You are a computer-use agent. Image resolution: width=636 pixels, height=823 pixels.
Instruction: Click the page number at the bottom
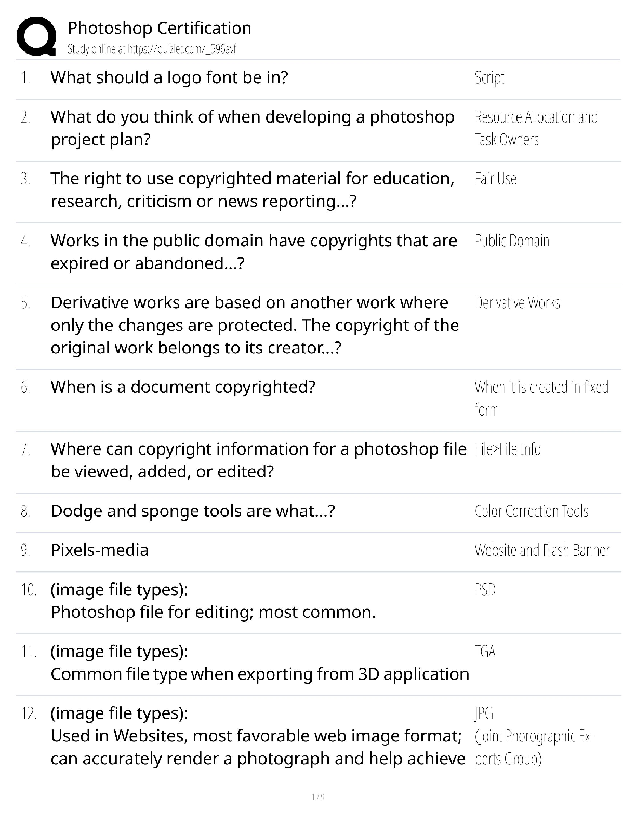click(318, 797)
